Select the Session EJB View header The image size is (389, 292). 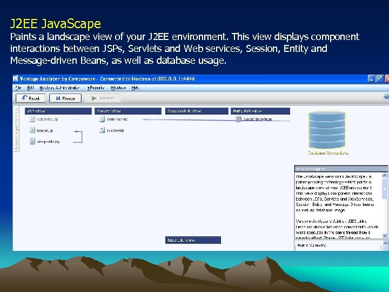pos(197,111)
